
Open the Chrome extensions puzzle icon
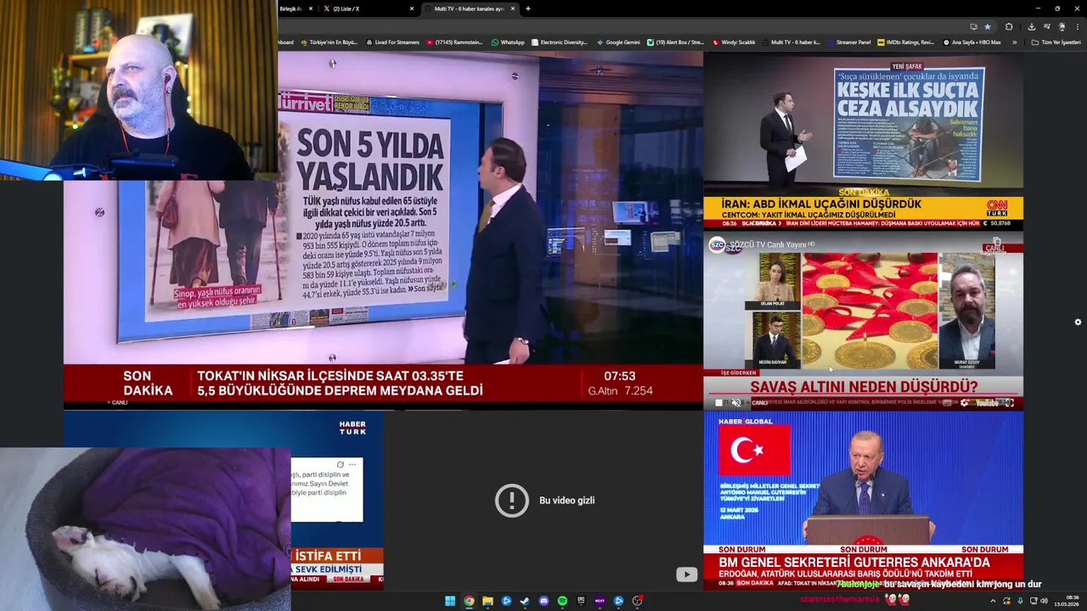pos(1009,26)
